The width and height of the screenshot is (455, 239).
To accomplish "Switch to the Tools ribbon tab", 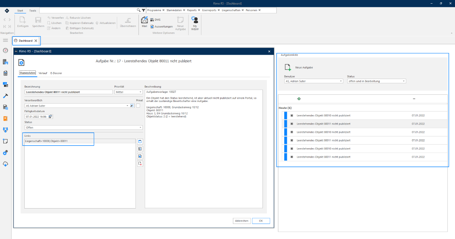I will (33, 10).
